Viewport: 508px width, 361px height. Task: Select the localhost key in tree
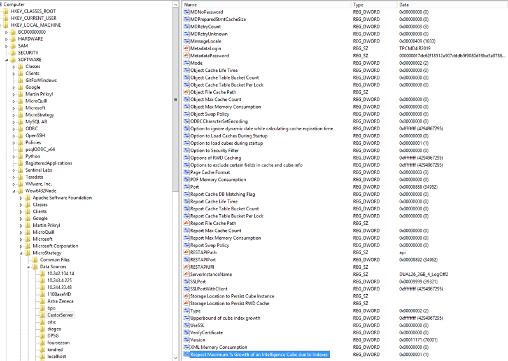[57, 357]
